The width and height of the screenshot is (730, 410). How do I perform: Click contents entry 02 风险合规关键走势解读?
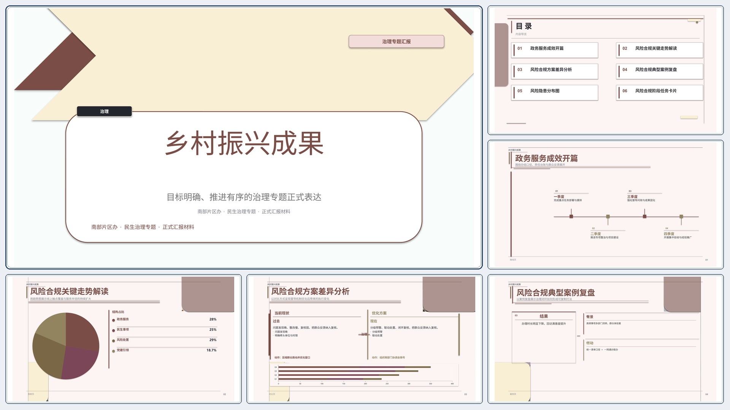coord(659,50)
